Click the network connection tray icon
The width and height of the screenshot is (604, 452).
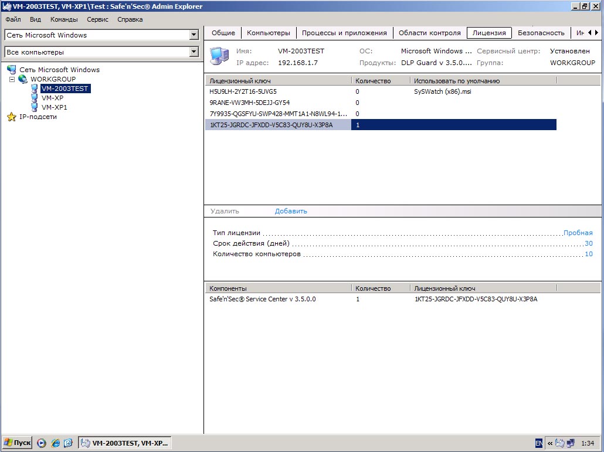tap(571, 443)
